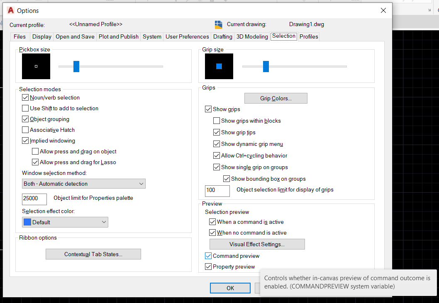Disable Noun/verb selection

(25, 98)
